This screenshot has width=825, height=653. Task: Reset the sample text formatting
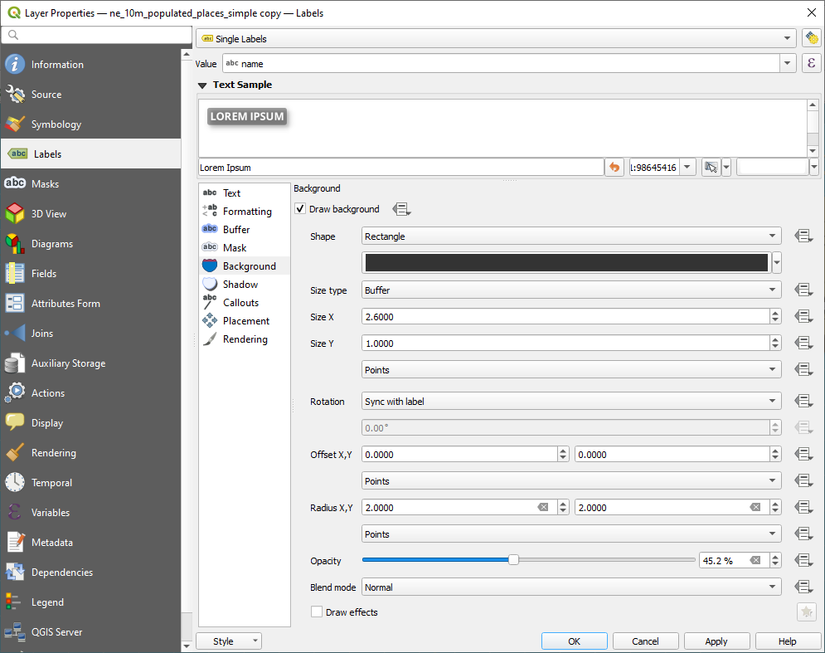coord(614,167)
